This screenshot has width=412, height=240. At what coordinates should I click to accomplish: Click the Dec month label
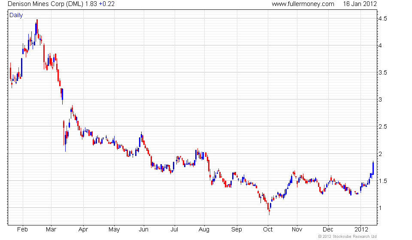[x=328, y=230]
